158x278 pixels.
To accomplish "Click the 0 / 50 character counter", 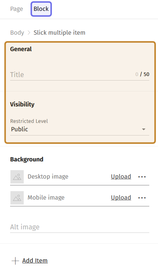I will click(142, 74).
